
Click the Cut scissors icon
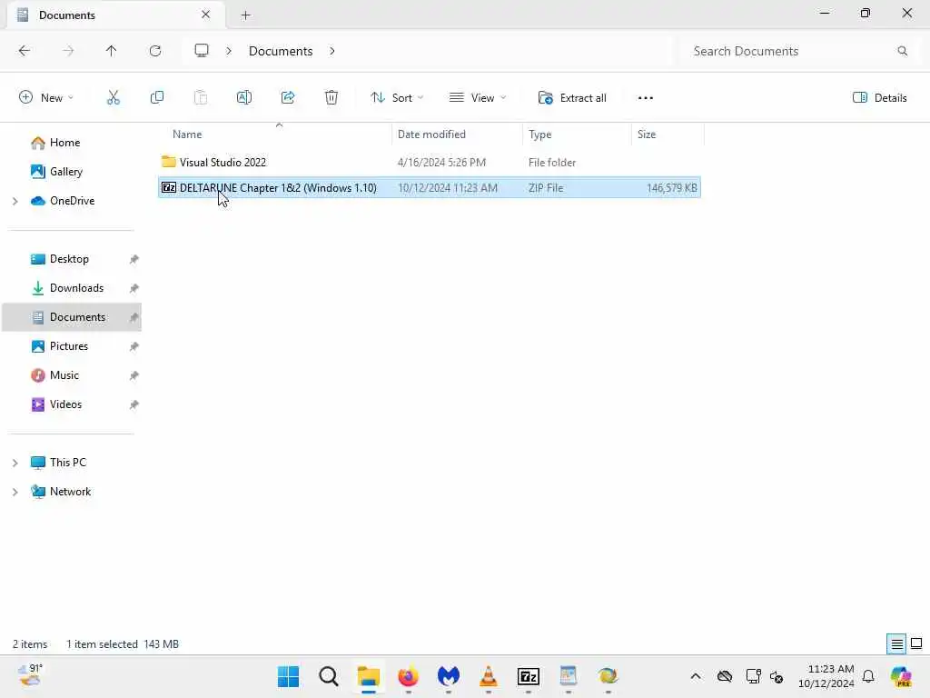(x=113, y=98)
